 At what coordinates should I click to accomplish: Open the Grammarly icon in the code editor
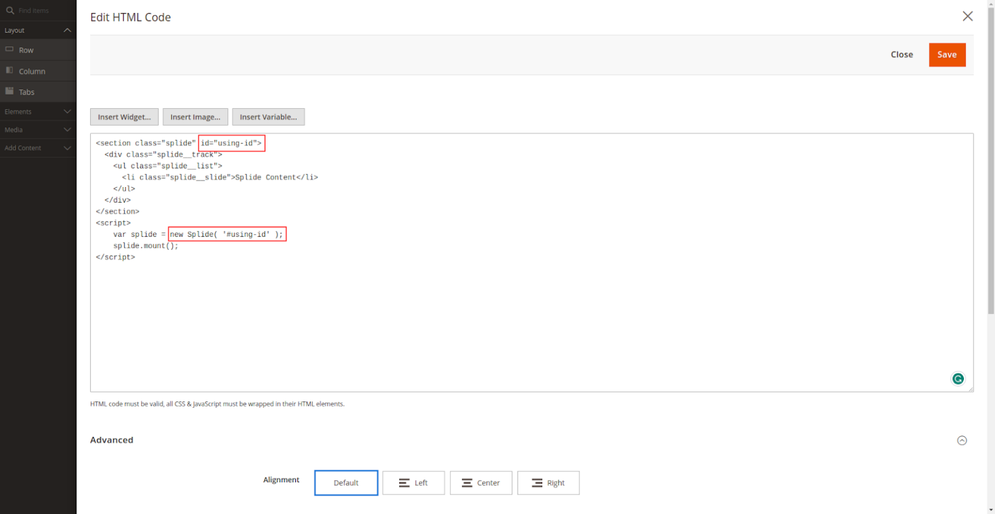(958, 379)
